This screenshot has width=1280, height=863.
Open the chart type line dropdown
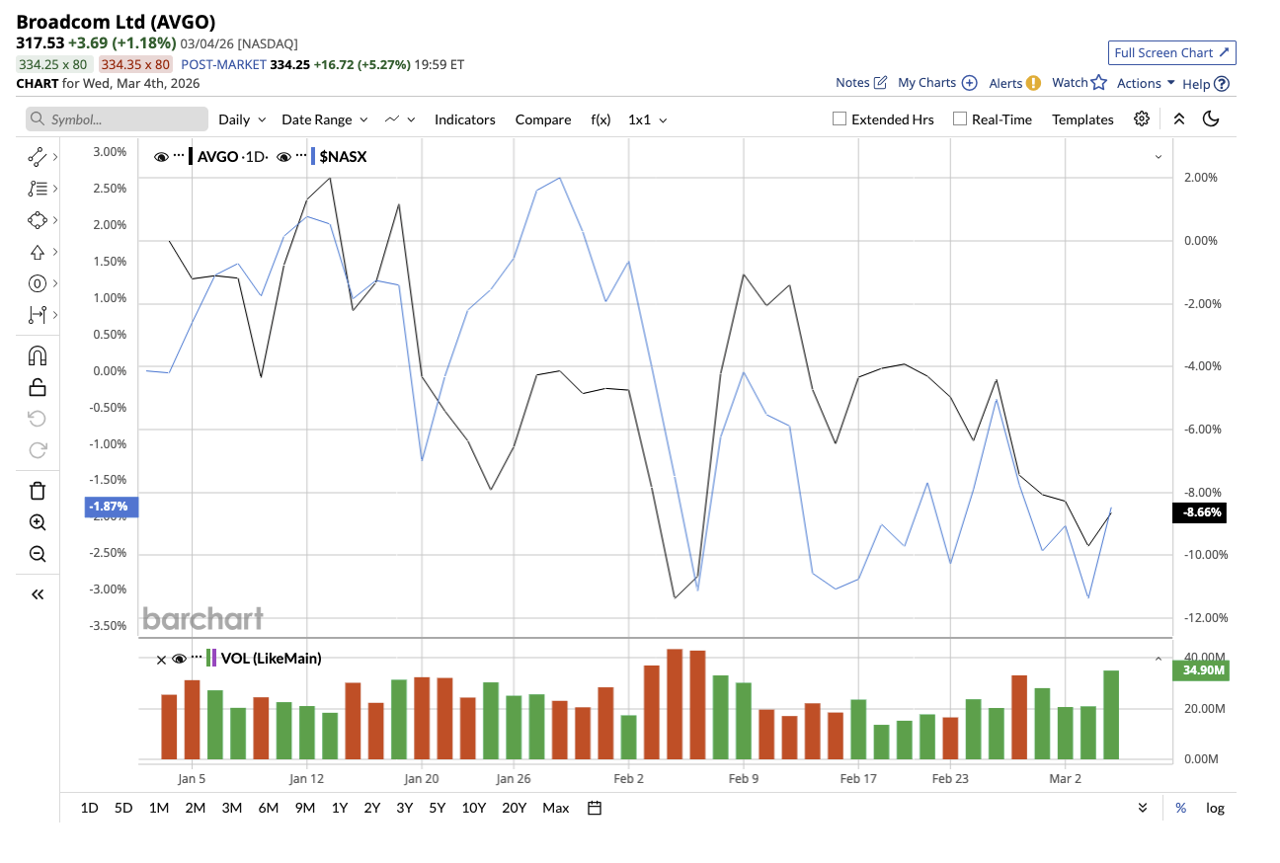399,119
